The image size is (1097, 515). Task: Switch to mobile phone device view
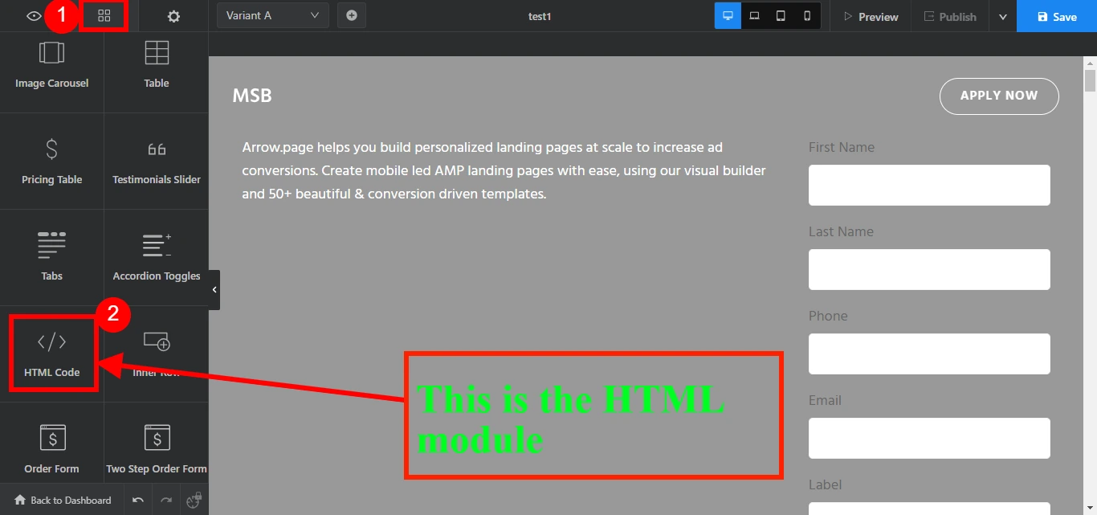click(807, 15)
